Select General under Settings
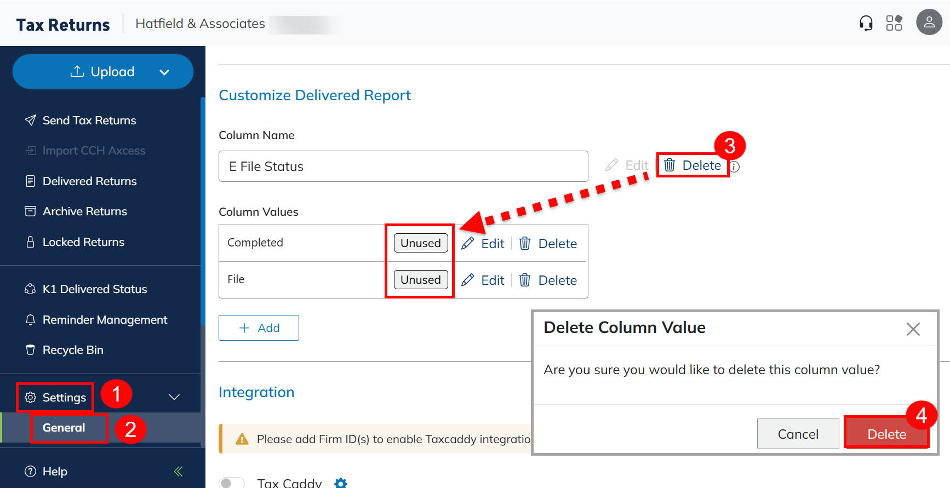Viewport: 950px width, 488px height. click(x=64, y=428)
